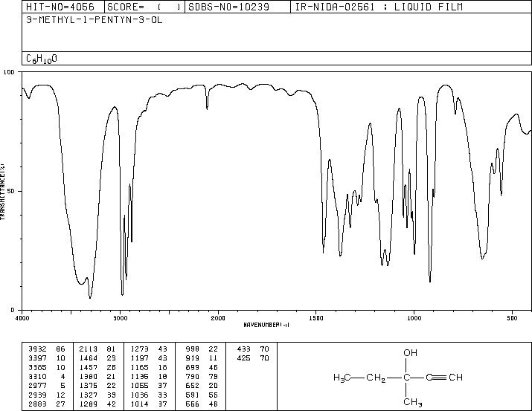
Task: Click the IR-NIDA-02561 : LIQUID FILM label
Action: click(379, 7)
